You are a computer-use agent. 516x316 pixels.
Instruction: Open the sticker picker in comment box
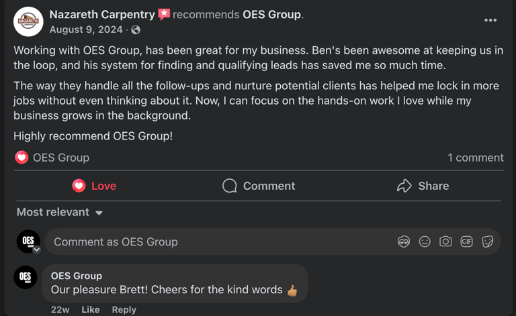tap(488, 242)
